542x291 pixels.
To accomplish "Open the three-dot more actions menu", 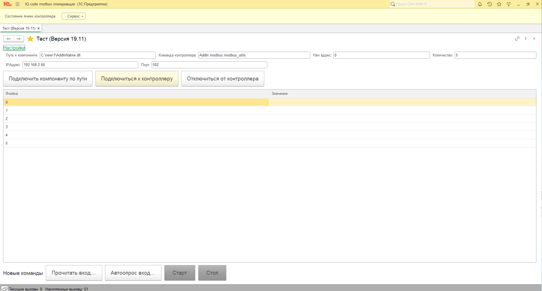I will point(526,39).
